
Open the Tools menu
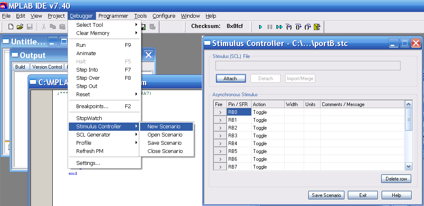(x=141, y=16)
